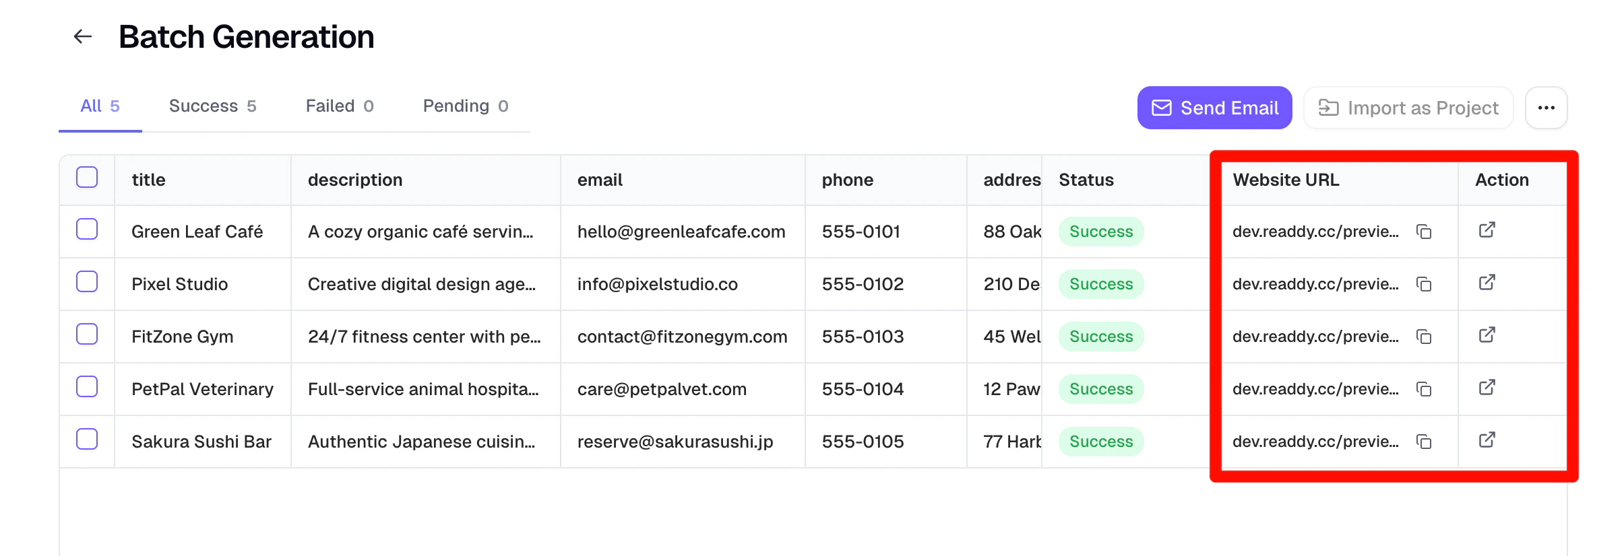The height and width of the screenshot is (556, 1624).
Task: Switch to the Failed tab
Action: 339,106
